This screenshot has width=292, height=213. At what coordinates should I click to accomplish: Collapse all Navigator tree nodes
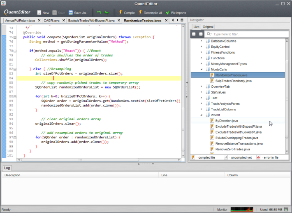(x=194, y=34)
